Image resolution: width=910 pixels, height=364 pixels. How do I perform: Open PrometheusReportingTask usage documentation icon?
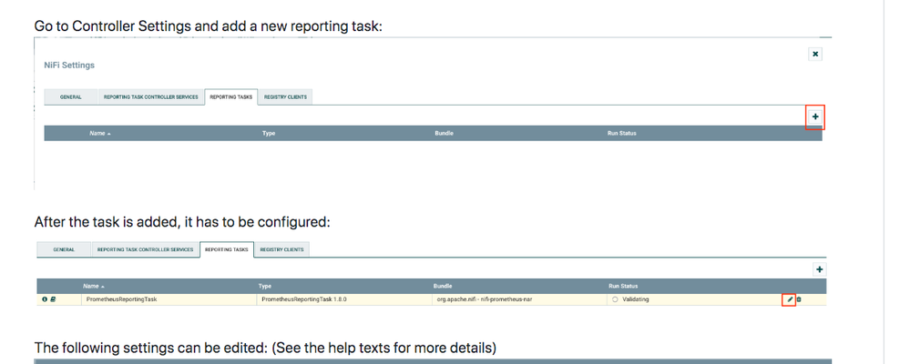pos(53,299)
